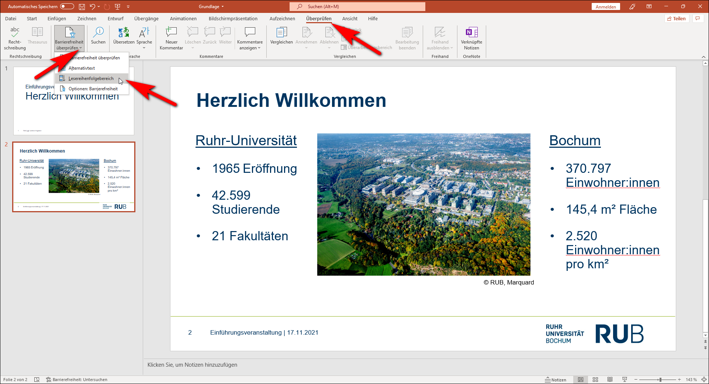The width and height of the screenshot is (709, 384).
Task: Select slide 2 thumbnail
Action: click(x=74, y=177)
